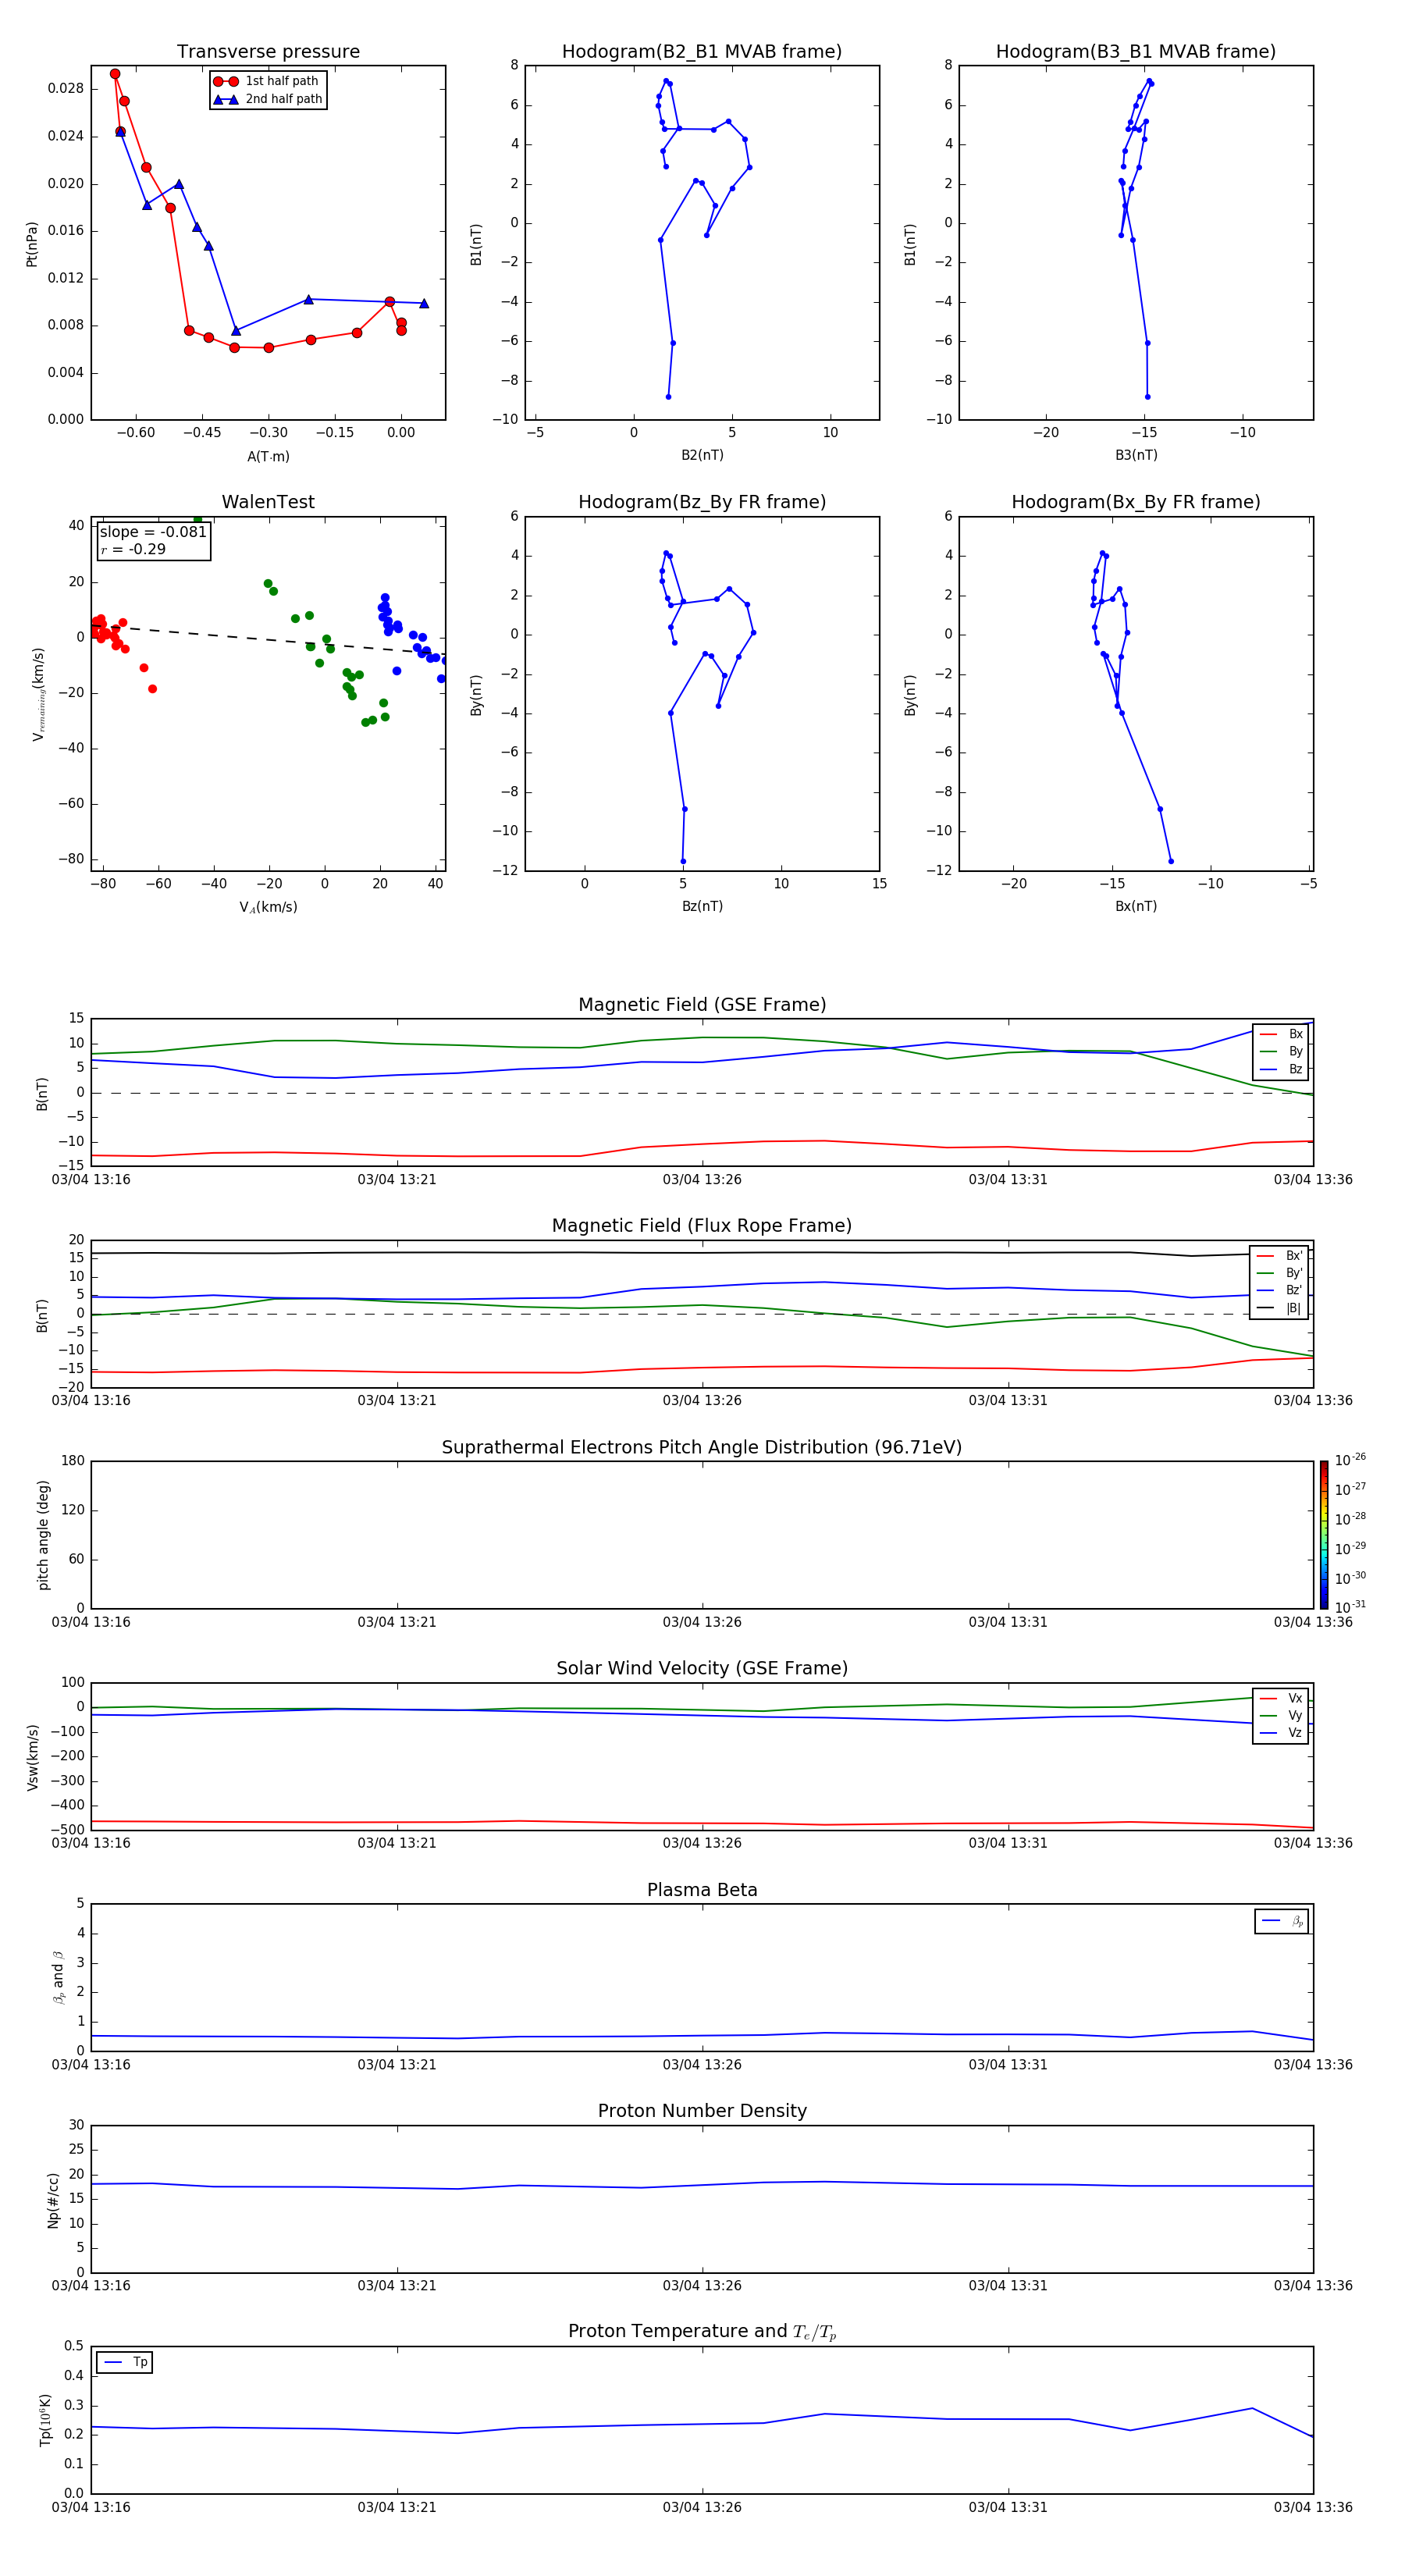Click the "10^-31" colorbar tick label
The width and height of the screenshot is (1405, 2576).
1350,1607
